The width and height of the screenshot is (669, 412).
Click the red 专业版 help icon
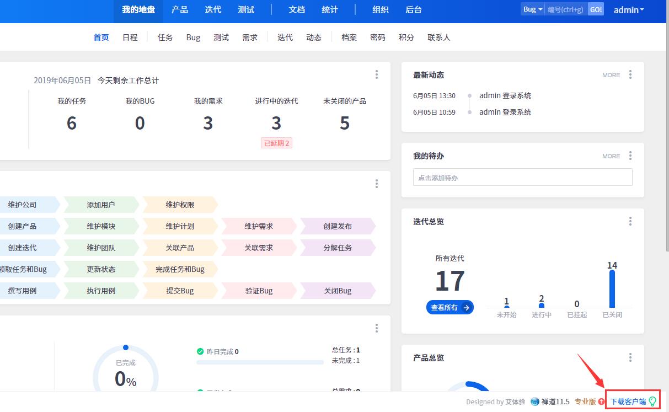[x=602, y=402]
